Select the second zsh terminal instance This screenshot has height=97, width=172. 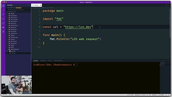click(163, 65)
